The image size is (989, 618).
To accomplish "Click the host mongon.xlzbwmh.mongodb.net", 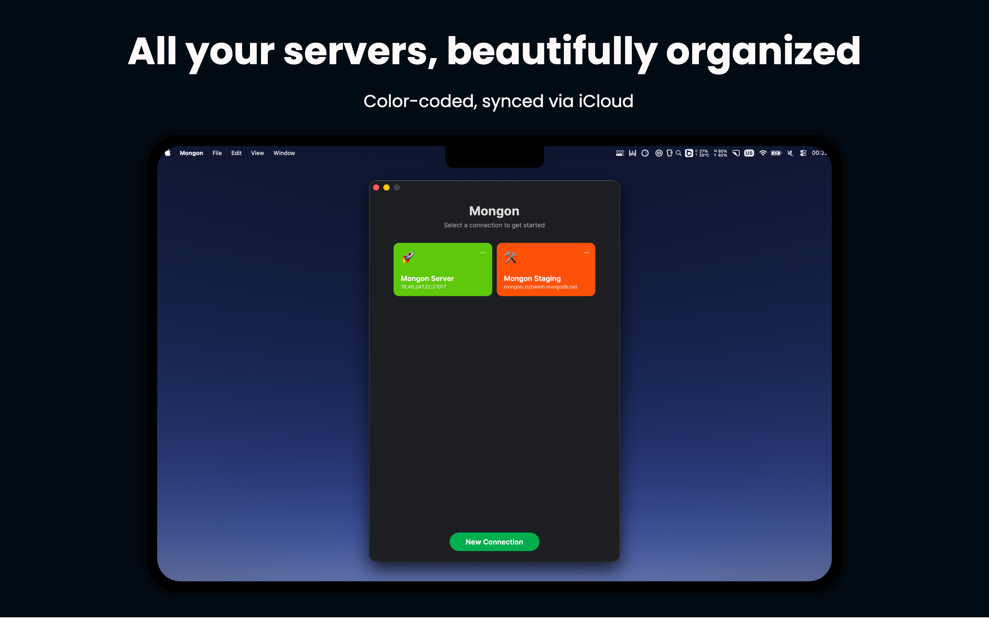I will [x=540, y=287].
